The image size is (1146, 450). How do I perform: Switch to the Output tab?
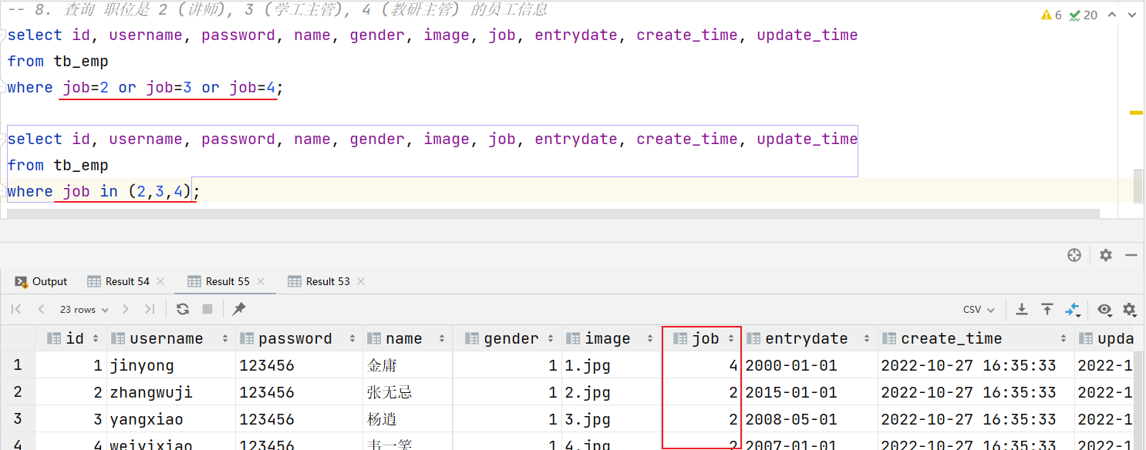point(42,281)
